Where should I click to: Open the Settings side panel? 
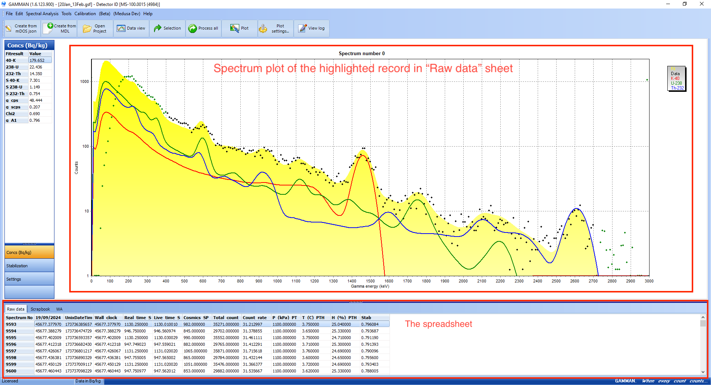(x=29, y=279)
